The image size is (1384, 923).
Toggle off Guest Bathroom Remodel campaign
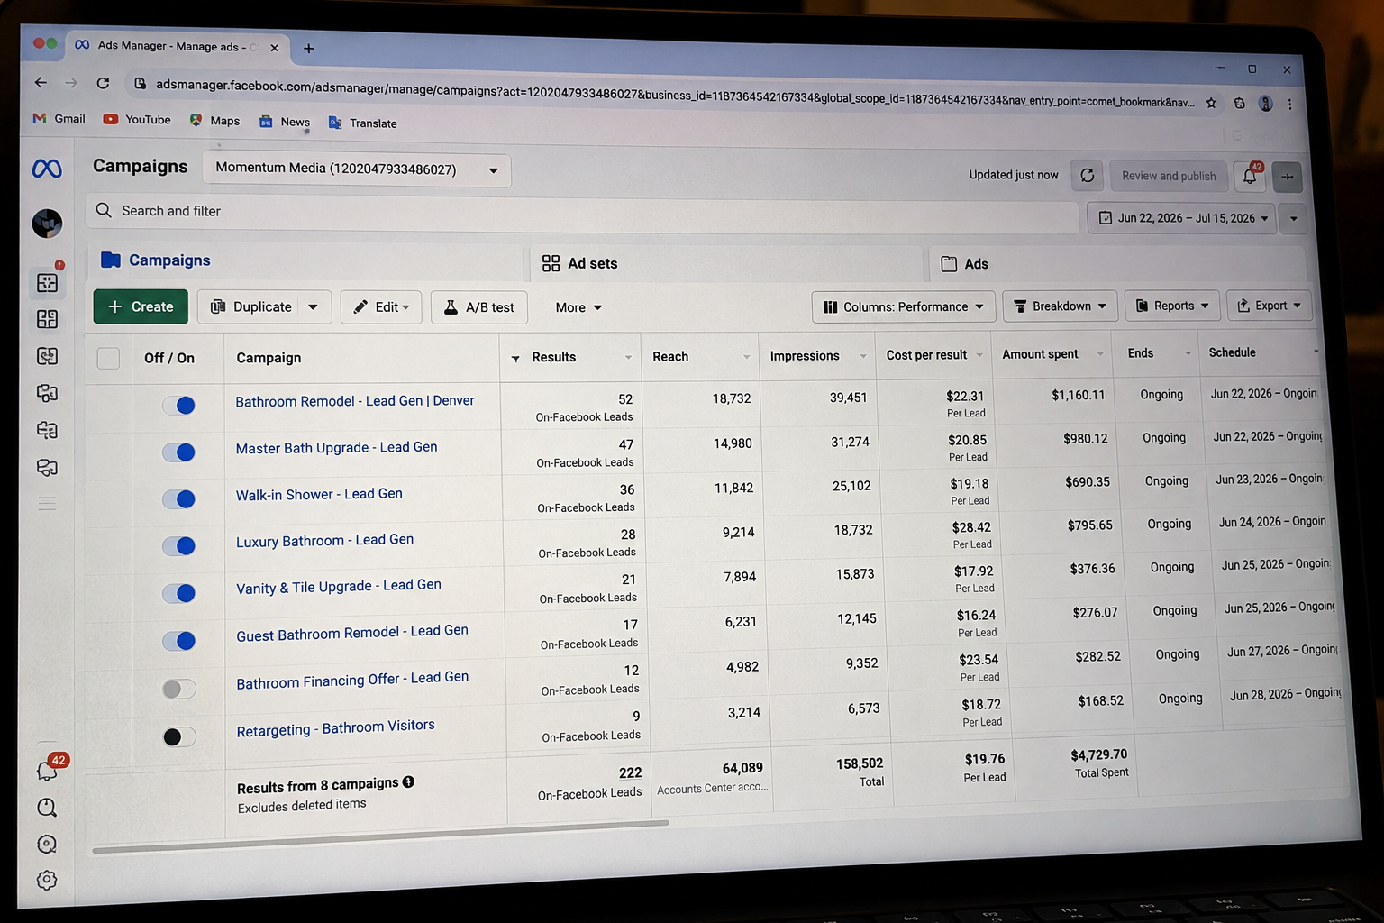click(178, 641)
